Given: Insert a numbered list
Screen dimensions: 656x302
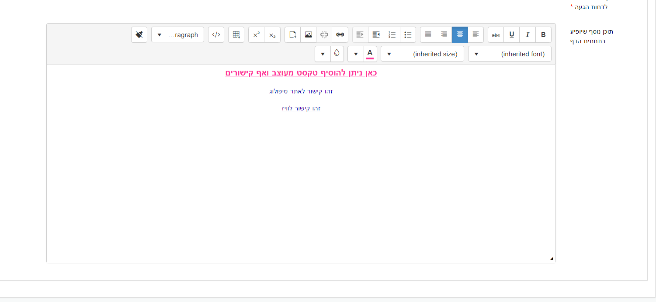Looking at the screenshot, I should click(x=392, y=34).
